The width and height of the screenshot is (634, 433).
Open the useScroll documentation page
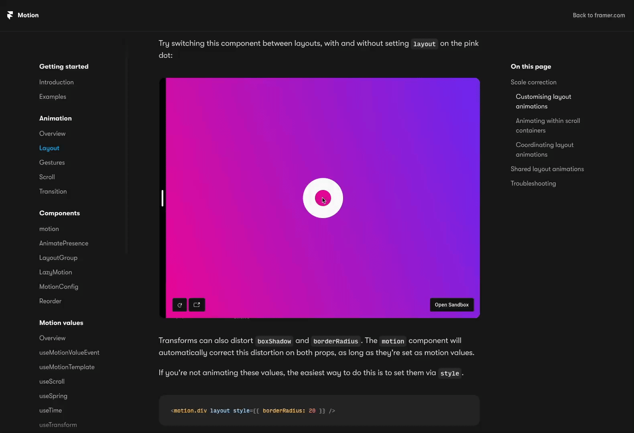click(52, 382)
